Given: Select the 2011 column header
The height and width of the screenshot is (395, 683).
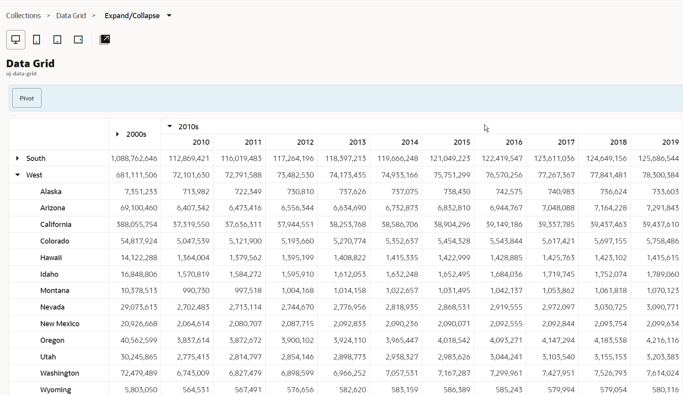Looking at the screenshot, I should pyautogui.click(x=240, y=142).
